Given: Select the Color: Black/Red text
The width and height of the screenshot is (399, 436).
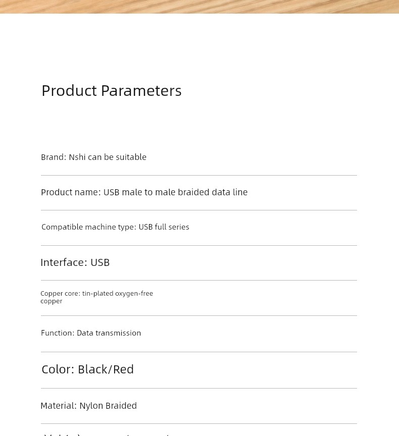Looking at the screenshot, I should [88, 369].
